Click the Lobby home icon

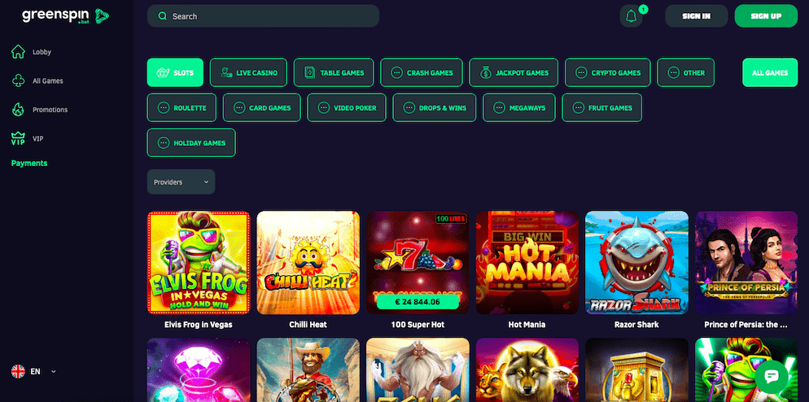click(x=18, y=51)
